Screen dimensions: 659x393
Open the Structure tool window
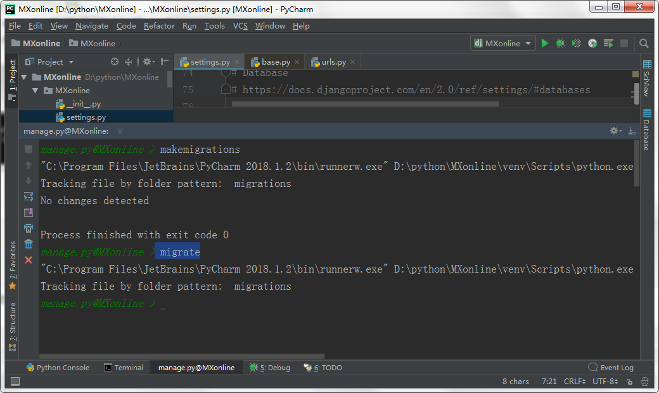coord(13,326)
